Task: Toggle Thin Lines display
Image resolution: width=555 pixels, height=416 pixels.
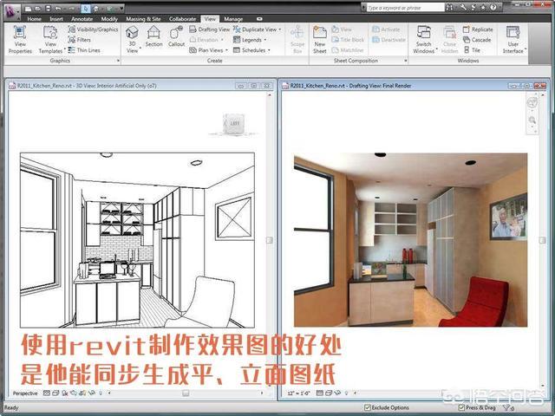Action: point(84,50)
